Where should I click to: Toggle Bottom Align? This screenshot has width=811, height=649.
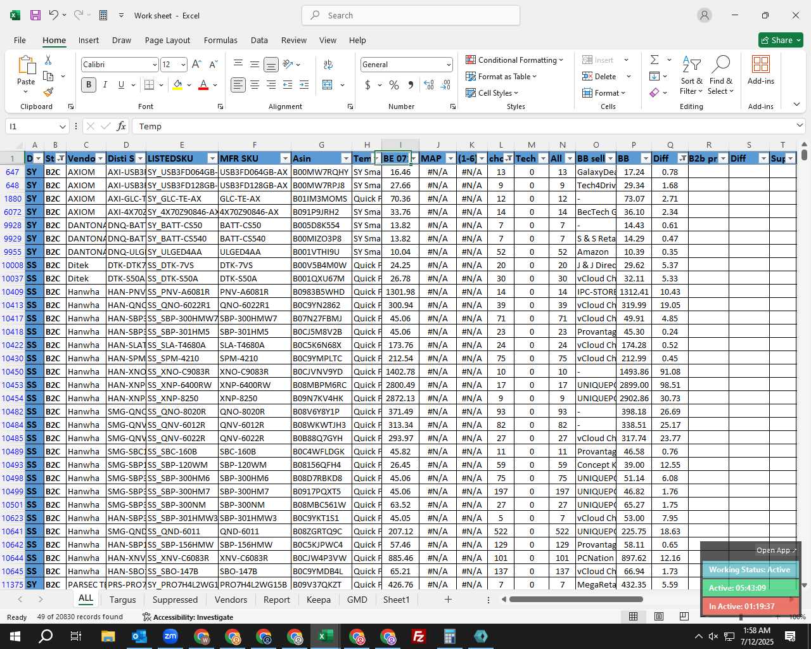271,64
